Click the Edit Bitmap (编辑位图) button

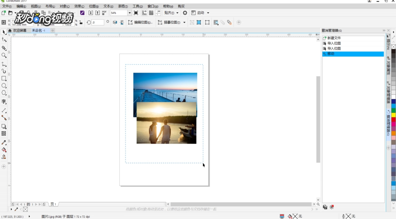(140, 22)
